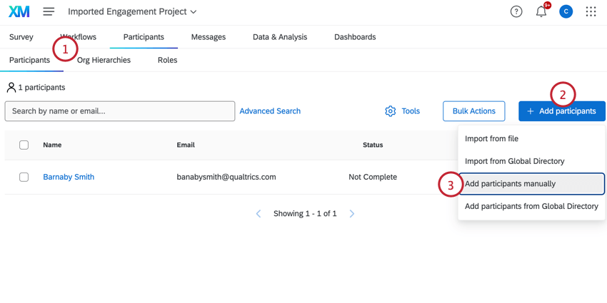Select all participants checkbox in header
This screenshot has width=607, height=303.
(24, 145)
